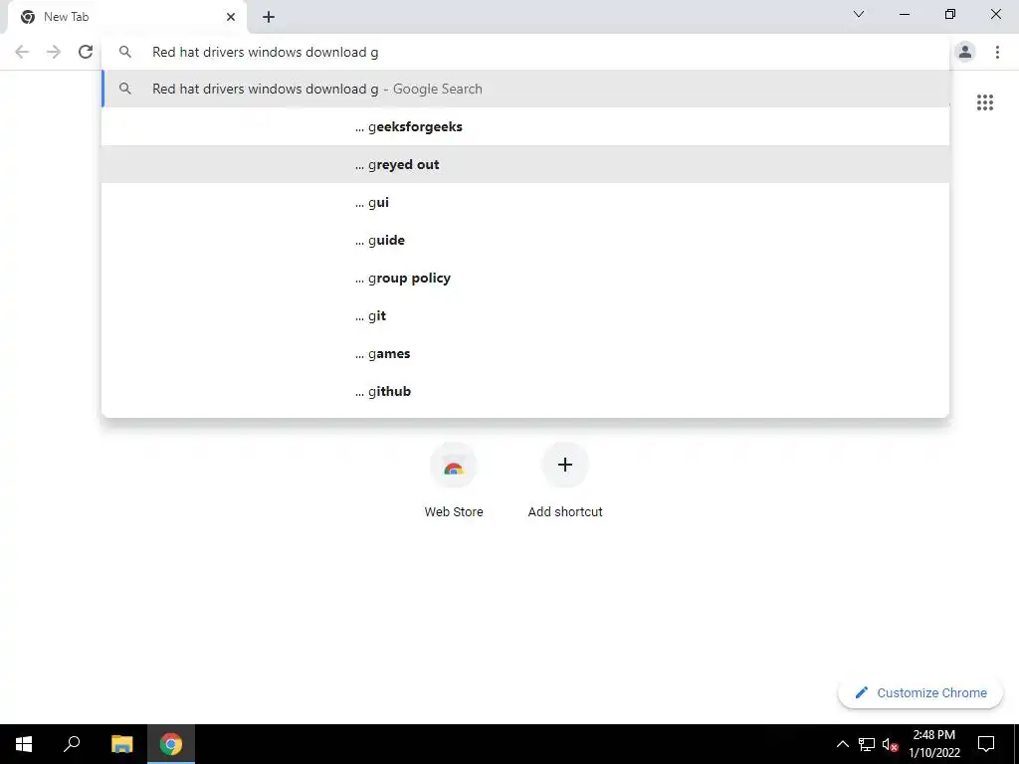Click the Customize Chrome button

920,692
